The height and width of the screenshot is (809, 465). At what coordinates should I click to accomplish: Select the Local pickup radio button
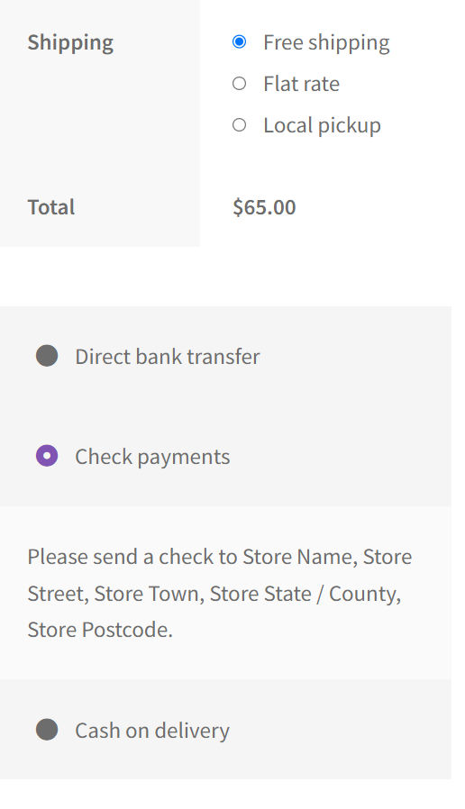point(239,125)
